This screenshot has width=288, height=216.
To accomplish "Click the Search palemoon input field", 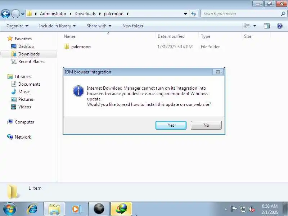I will coord(240,14).
